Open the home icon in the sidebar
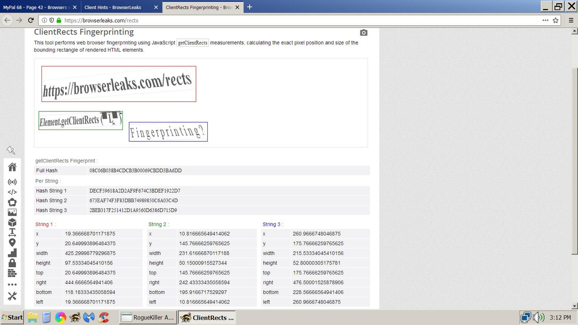 click(x=12, y=167)
